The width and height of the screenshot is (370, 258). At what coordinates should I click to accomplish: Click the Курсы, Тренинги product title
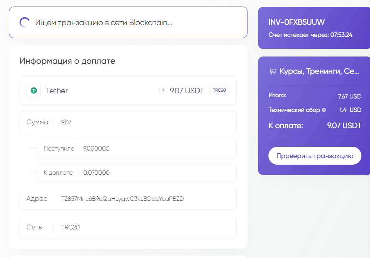coord(319,71)
